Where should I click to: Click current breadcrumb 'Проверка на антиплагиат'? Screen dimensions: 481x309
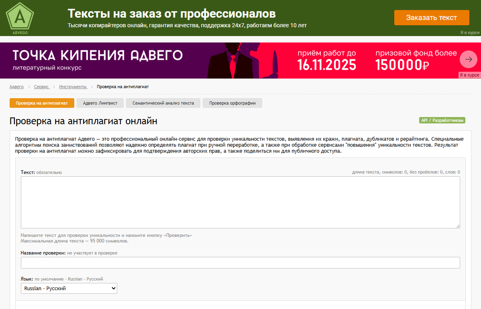pyautogui.click(x=123, y=87)
